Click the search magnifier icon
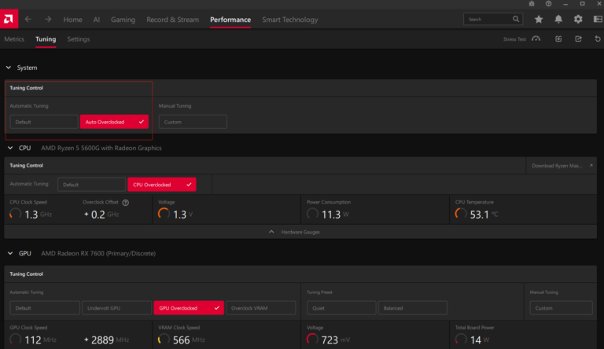The width and height of the screenshot is (604, 349). click(516, 19)
